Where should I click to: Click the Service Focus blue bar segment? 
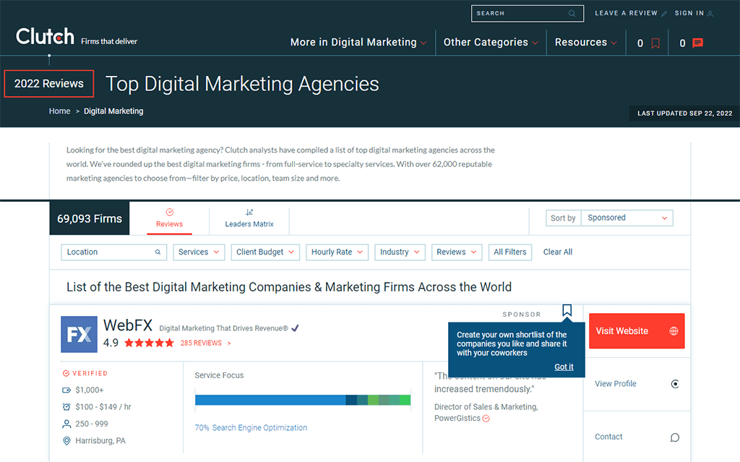(x=270, y=400)
